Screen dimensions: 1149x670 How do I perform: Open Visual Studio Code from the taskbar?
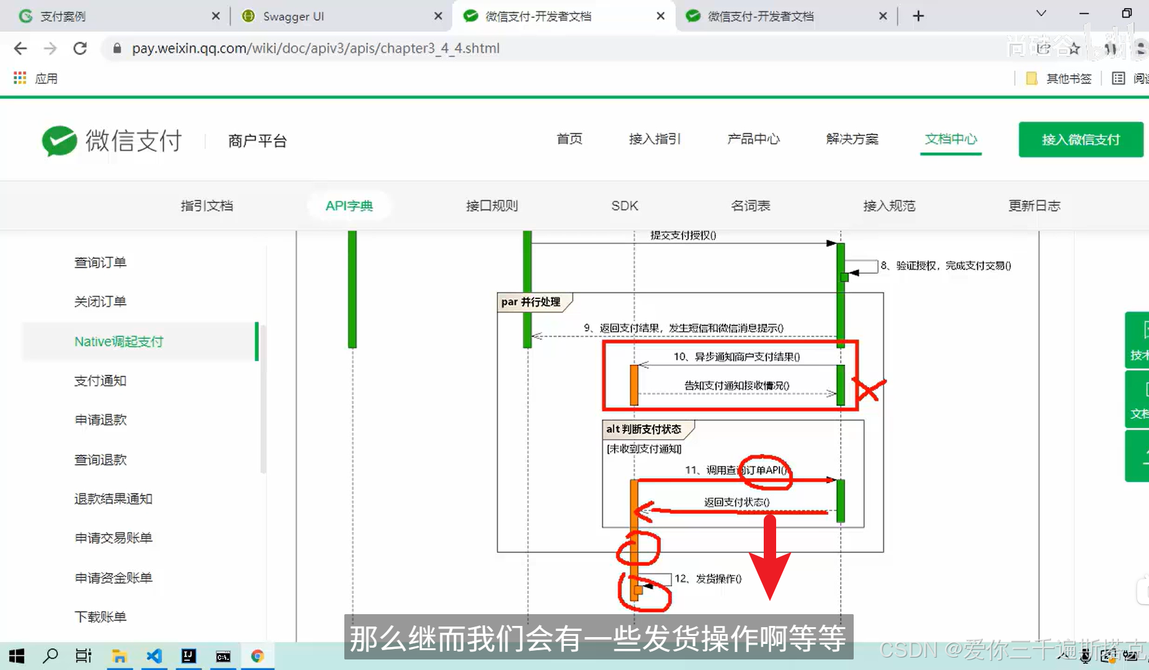pyautogui.click(x=154, y=656)
